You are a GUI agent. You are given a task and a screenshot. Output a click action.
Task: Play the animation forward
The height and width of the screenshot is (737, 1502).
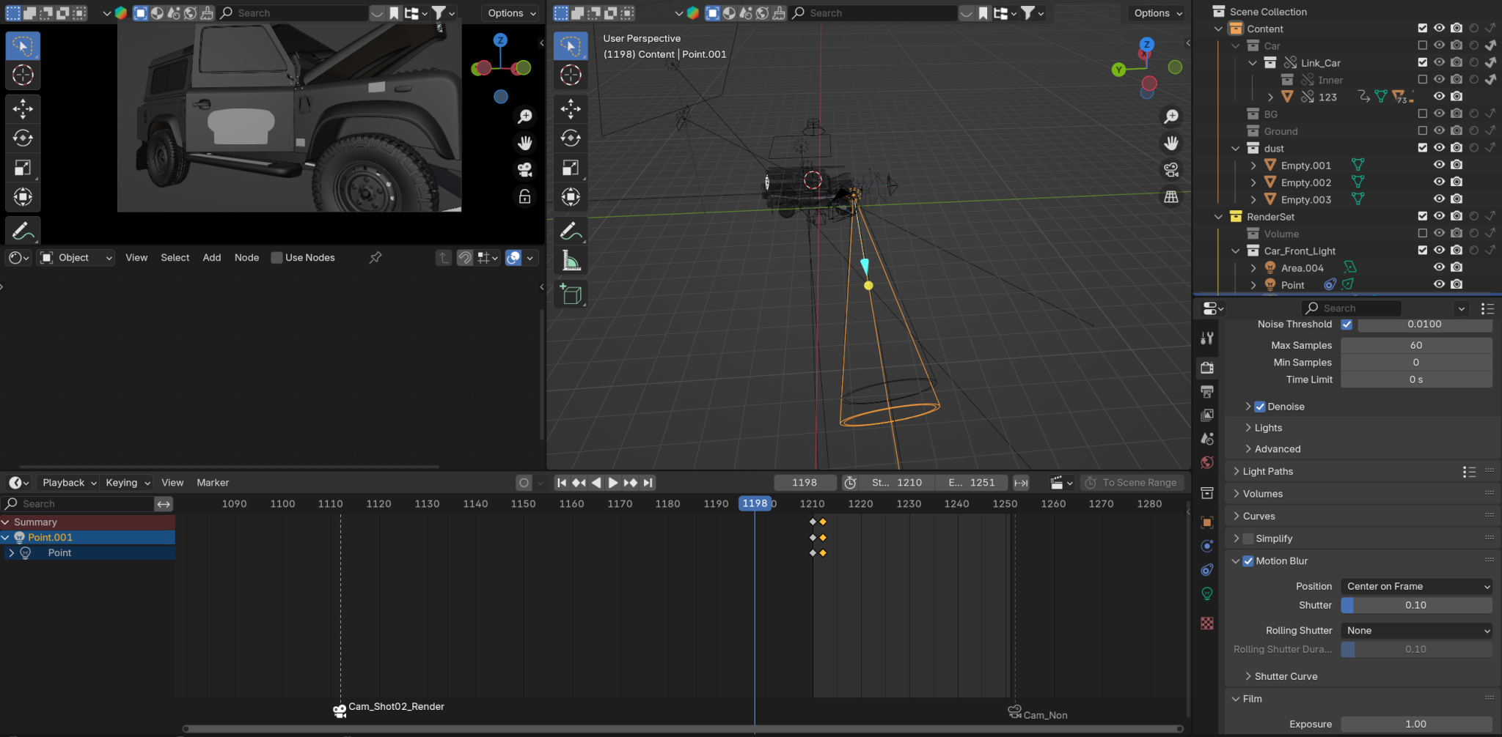[613, 483]
